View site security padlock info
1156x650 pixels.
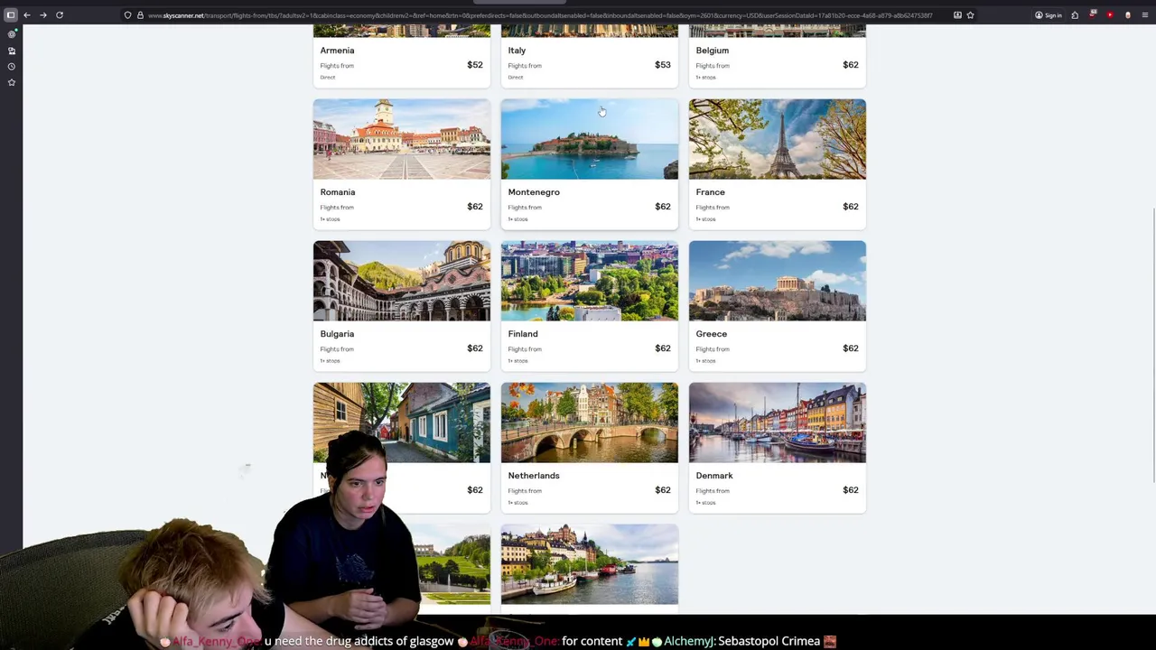(x=139, y=15)
